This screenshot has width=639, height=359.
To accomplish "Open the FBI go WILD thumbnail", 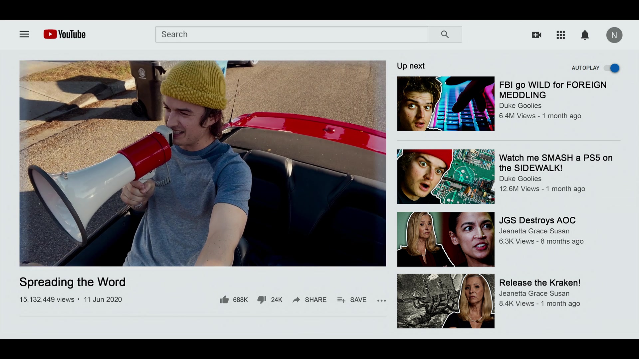I will click(x=446, y=104).
